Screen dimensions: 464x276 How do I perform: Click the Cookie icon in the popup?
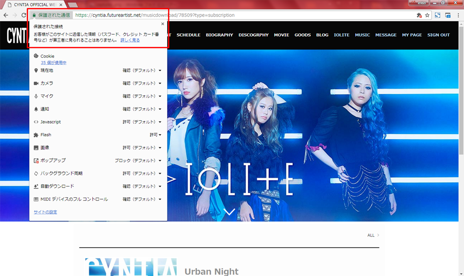pyautogui.click(x=36, y=56)
